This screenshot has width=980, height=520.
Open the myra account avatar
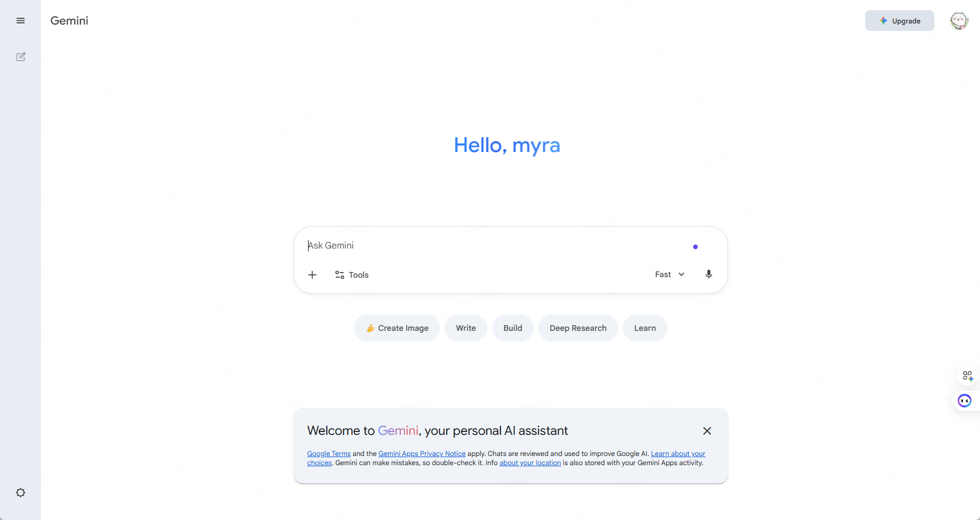click(959, 21)
